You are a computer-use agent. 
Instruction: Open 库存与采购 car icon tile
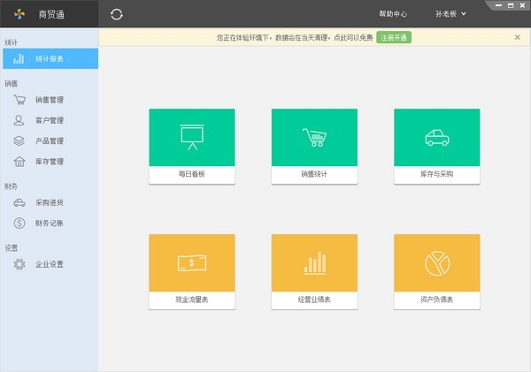[x=436, y=146]
